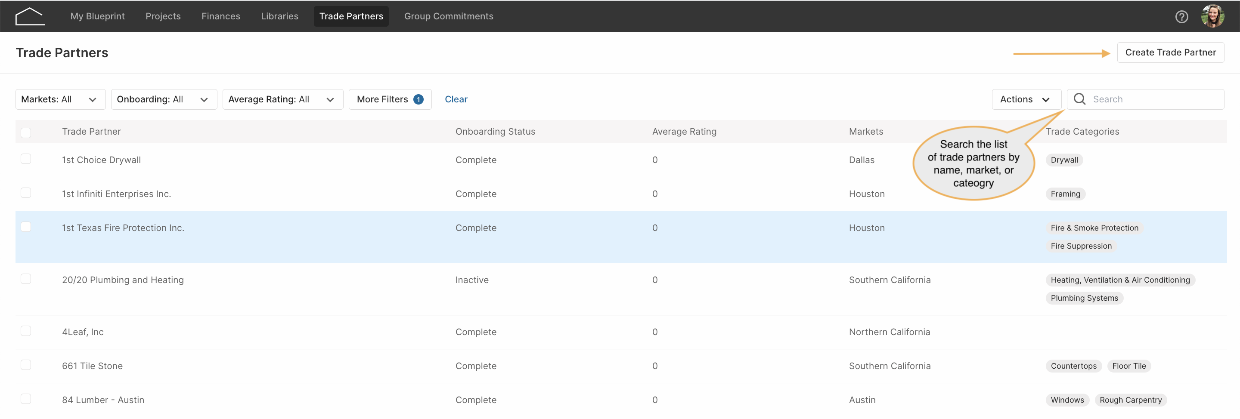Switch to the Projects tab

tap(163, 16)
